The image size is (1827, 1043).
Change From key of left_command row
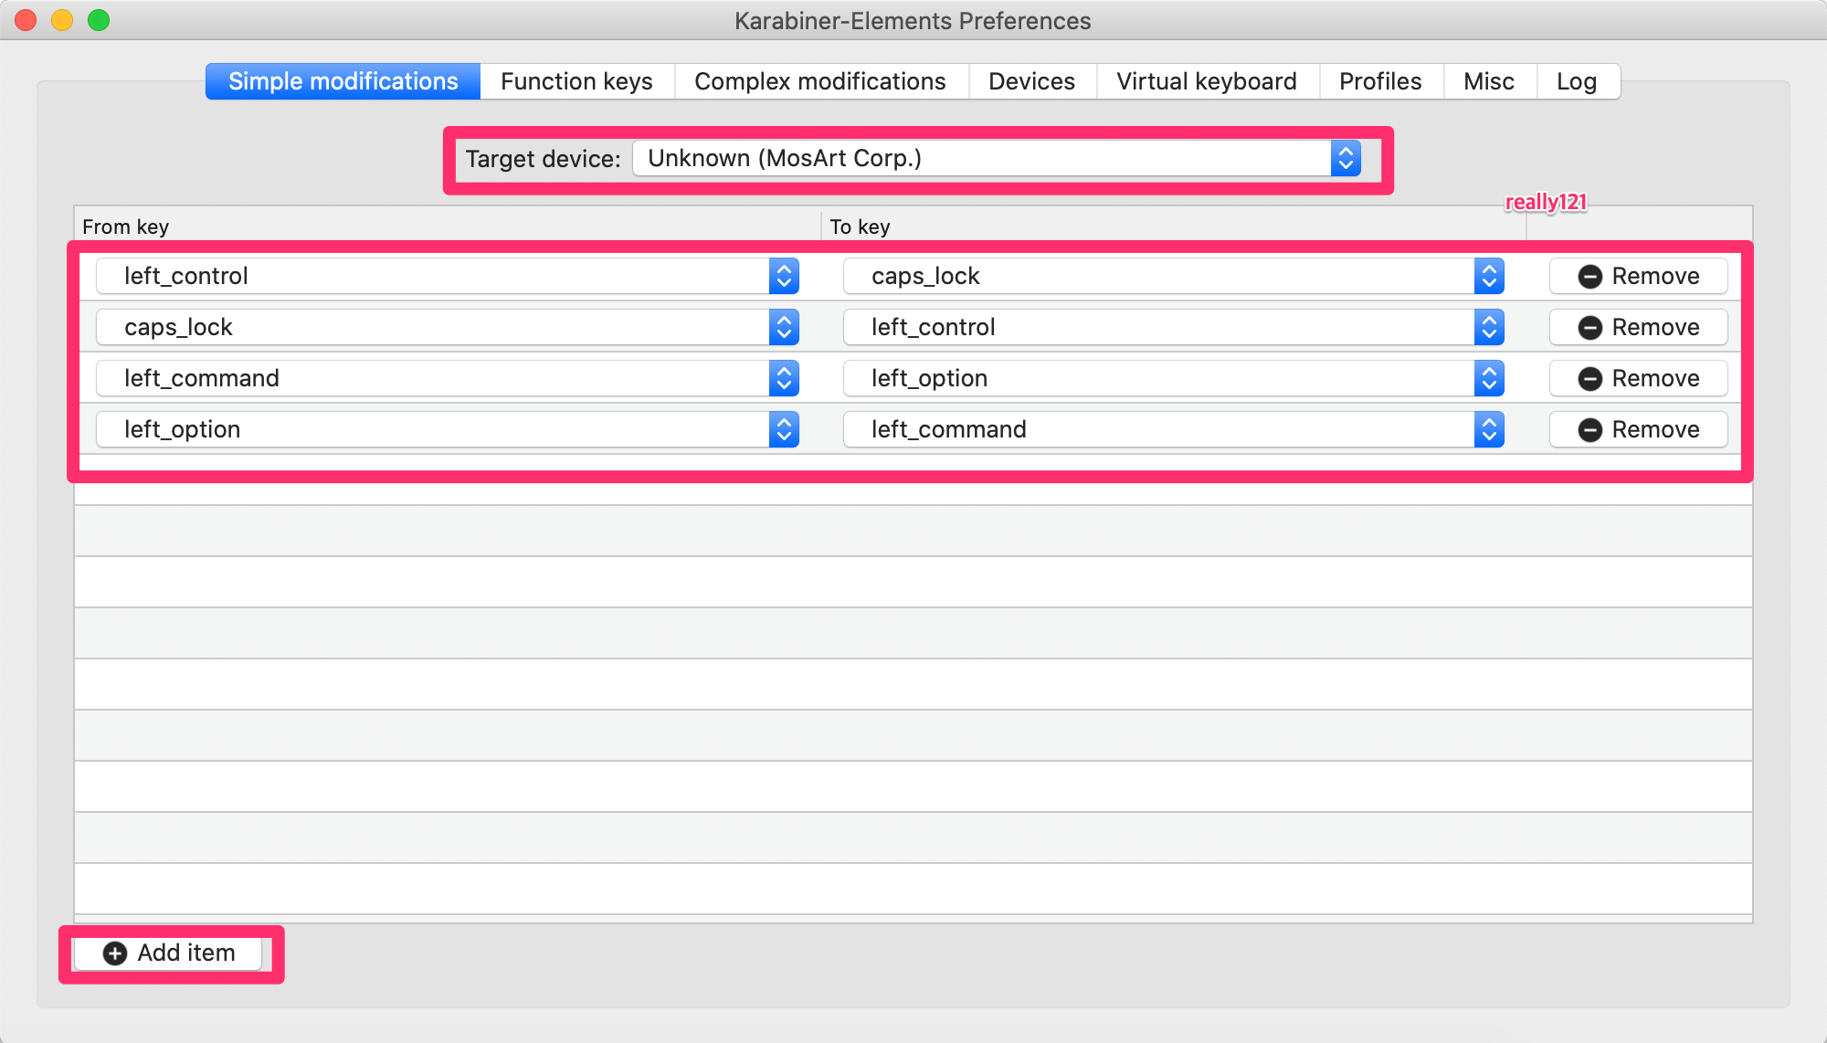447,378
